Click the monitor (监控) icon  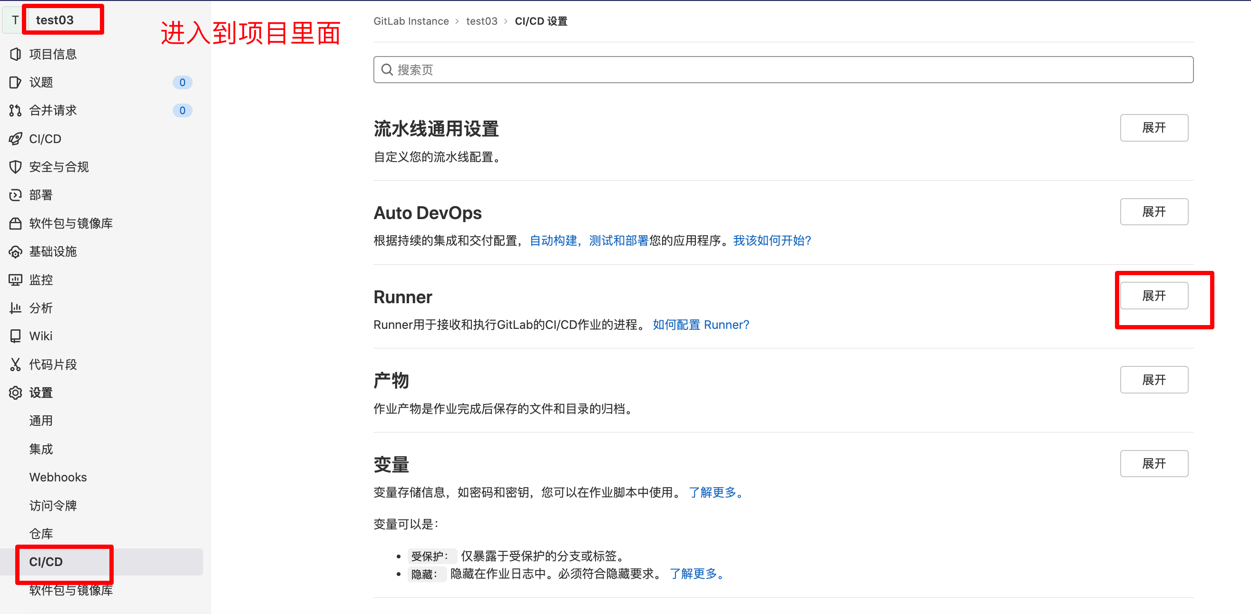(16, 279)
